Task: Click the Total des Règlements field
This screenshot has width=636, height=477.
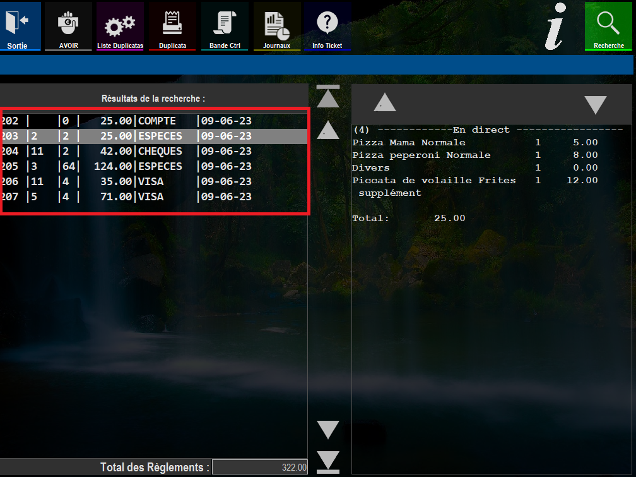Action: pyautogui.click(x=259, y=468)
